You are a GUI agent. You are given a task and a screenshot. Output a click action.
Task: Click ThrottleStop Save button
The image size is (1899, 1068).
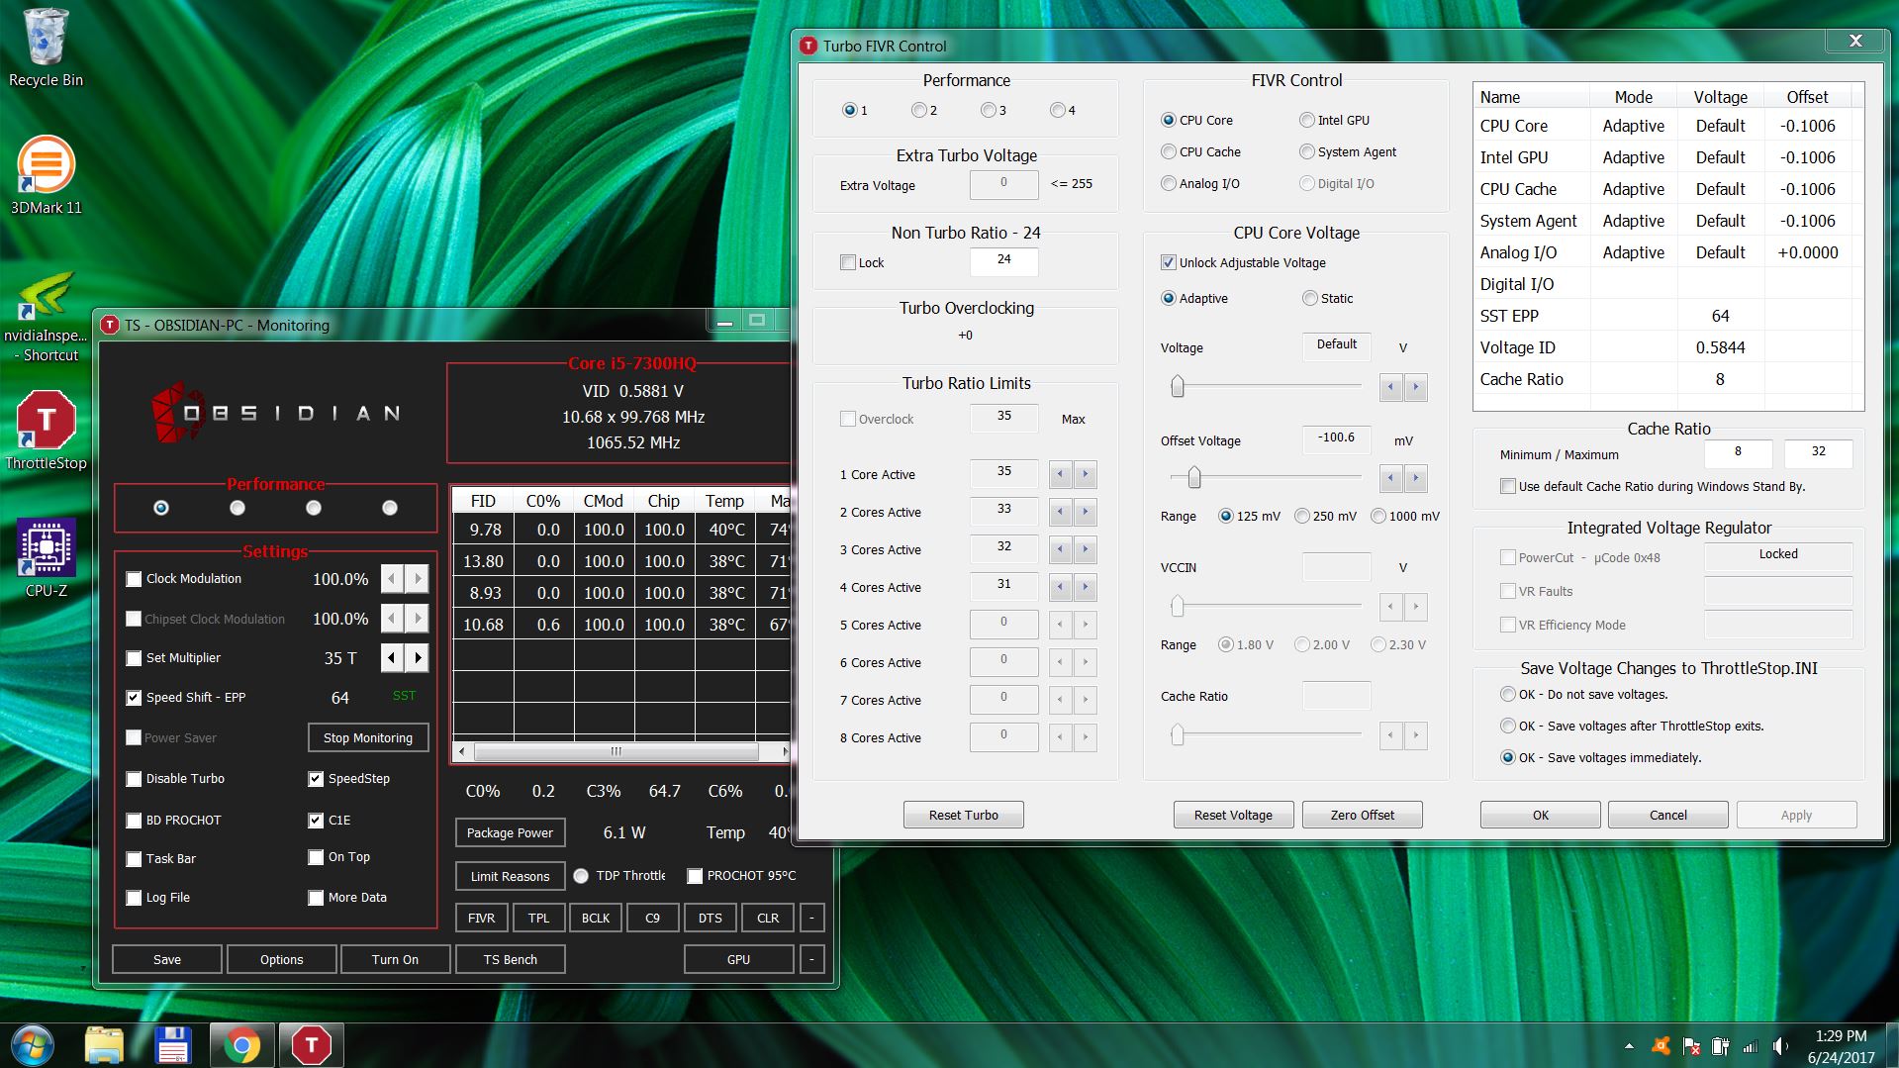[x=167, y=959]
